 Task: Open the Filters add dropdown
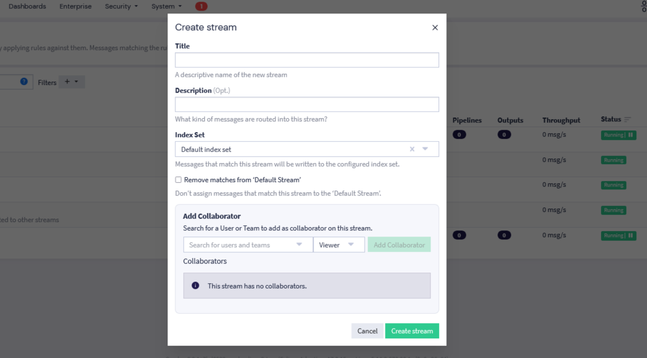pyautogui.click(x=71, y=82)
